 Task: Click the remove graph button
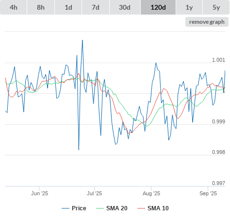(207, 22)
